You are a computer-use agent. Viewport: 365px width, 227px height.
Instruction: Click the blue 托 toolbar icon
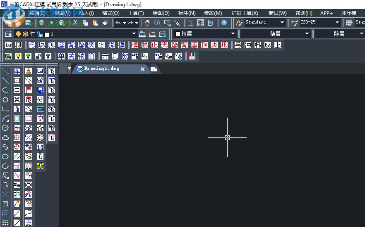(x=31, y=45)
